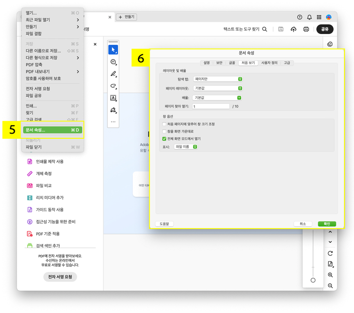The image size is (354, 313).
Task: Open the 배율 dropdown
Action: (x=217, y=98)
